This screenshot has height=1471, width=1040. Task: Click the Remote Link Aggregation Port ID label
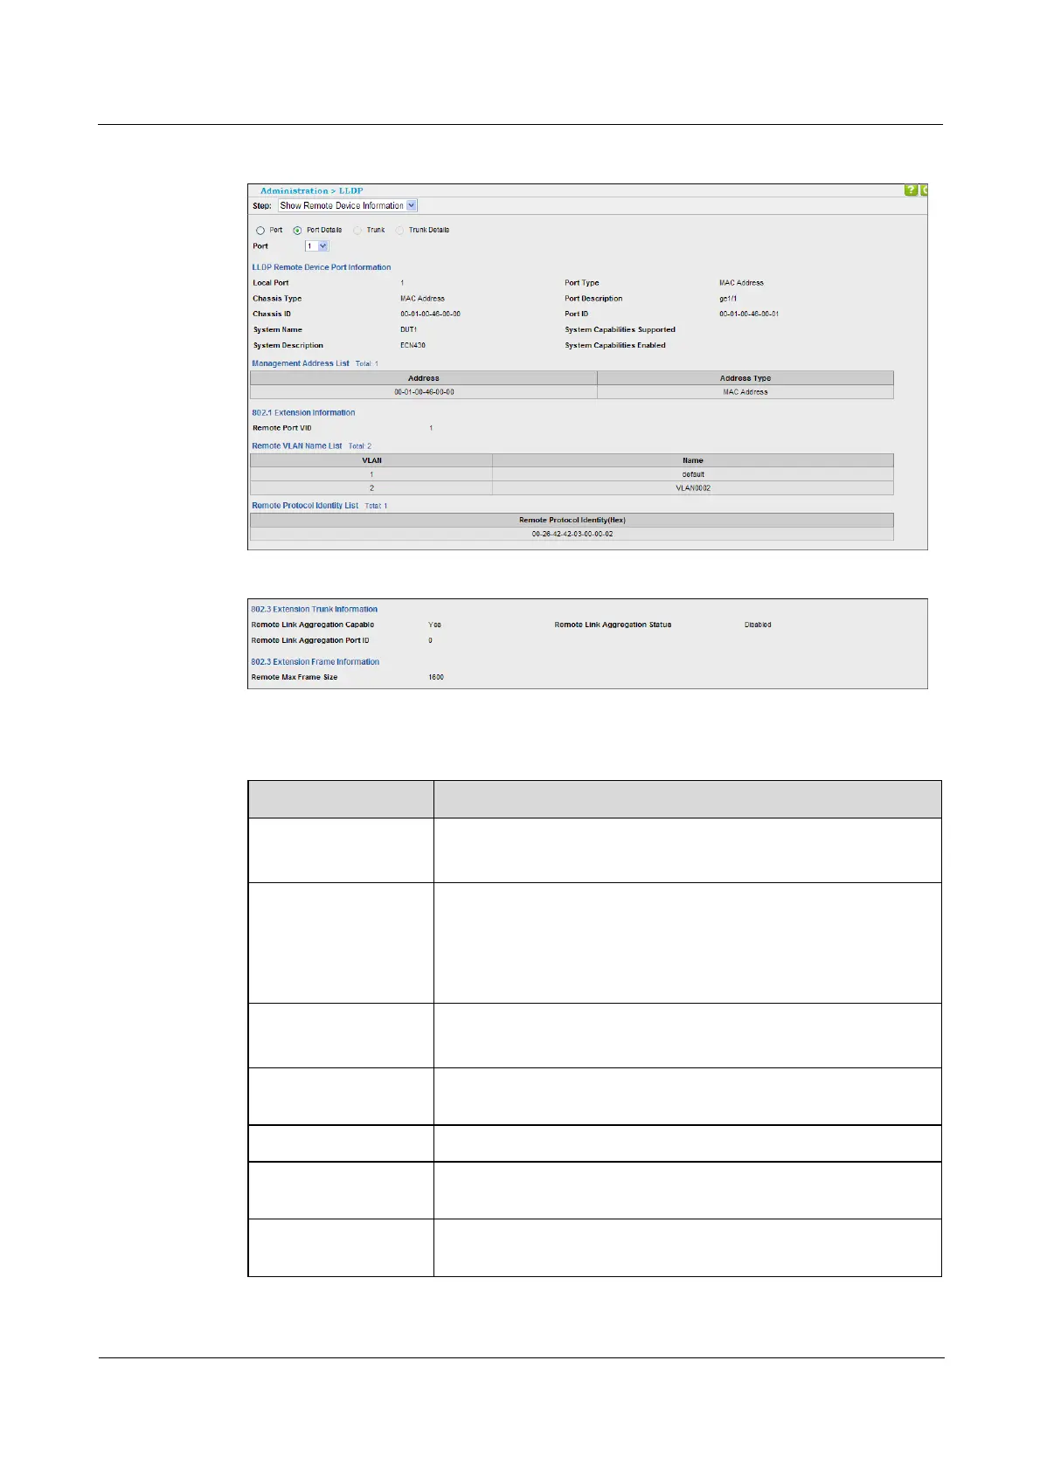310,641
